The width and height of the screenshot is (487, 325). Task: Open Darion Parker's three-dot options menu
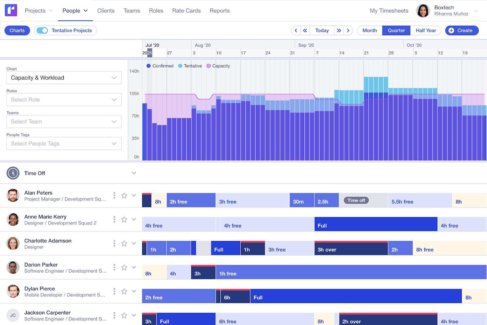click(114, 267)
